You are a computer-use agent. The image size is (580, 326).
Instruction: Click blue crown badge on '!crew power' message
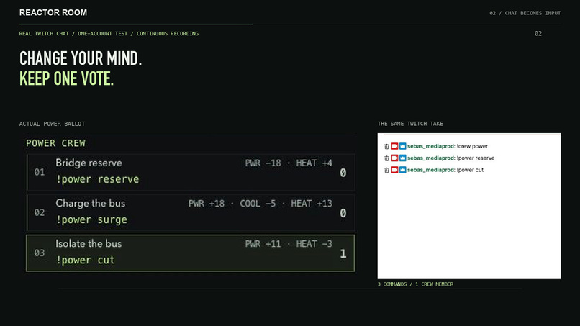403,146
